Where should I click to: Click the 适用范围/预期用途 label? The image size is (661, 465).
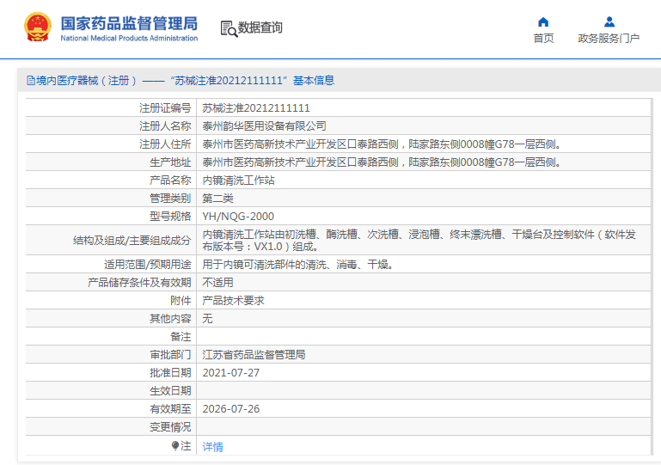tap(148, 265)
